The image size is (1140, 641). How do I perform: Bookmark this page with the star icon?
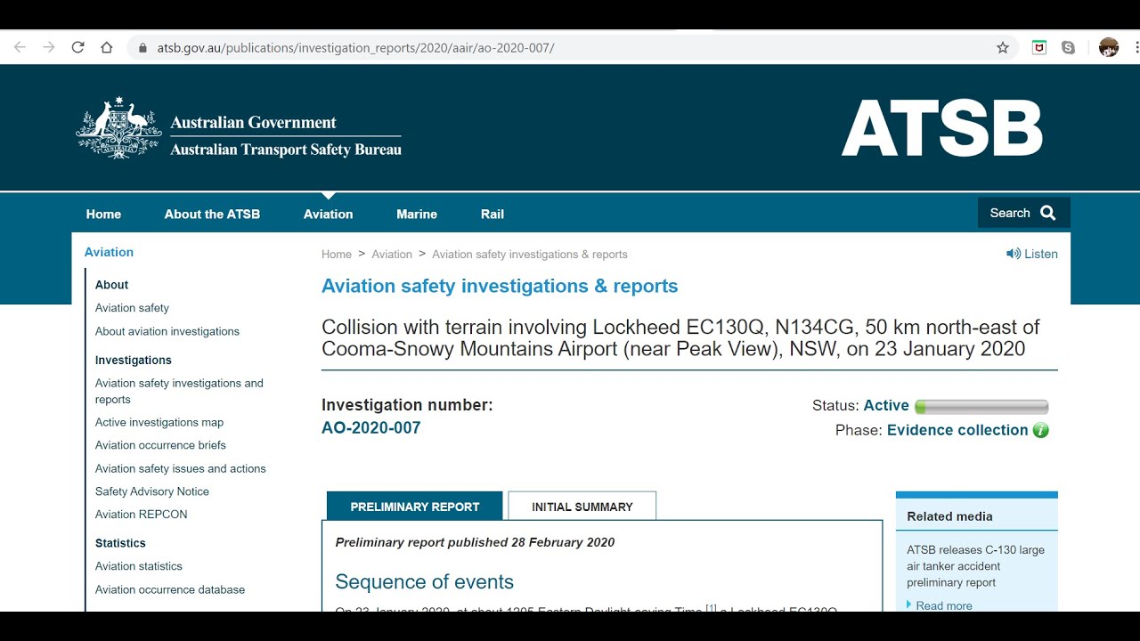pyautogui.click(x=1003, y=48)
